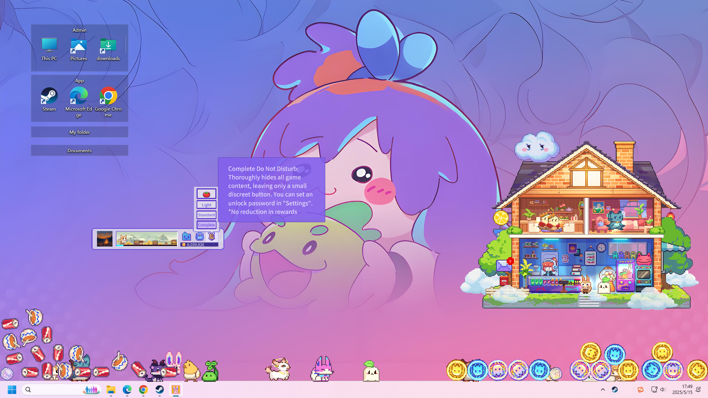The width and height of the screenshot is (708, 398).
Task: Open the backpack inventory icon
Action: 199,237
